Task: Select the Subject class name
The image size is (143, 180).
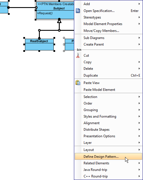Action: coord(59,8)
